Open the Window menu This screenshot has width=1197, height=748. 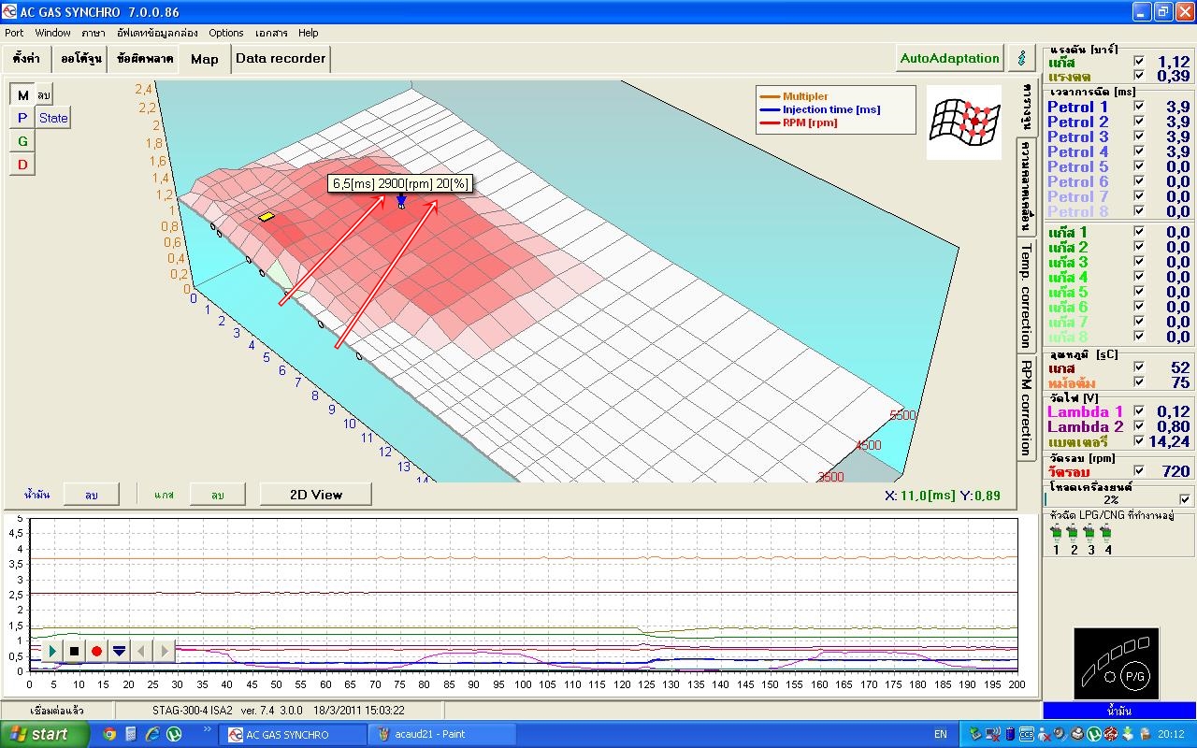point(52,33)
